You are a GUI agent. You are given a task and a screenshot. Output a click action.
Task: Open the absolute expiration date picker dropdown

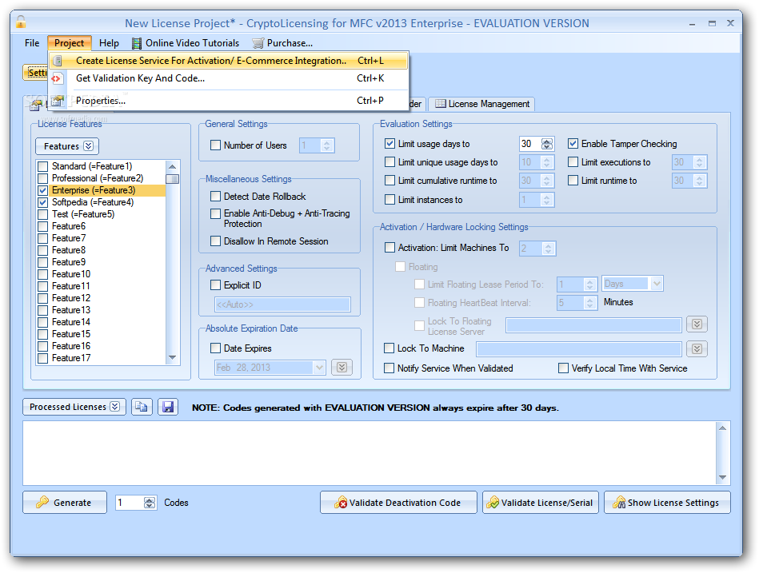[319, 368]
